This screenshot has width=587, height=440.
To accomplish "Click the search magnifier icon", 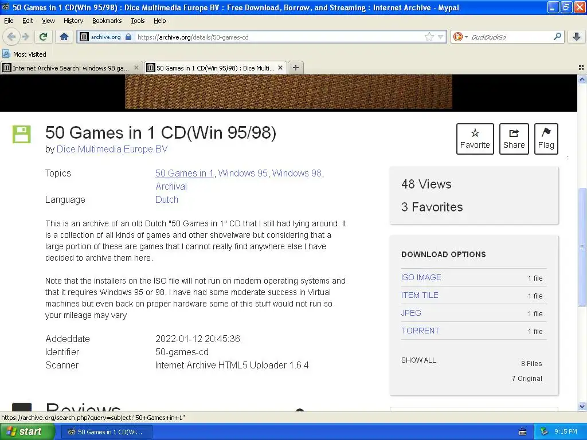I will pyautogui.click(x=557, y=37).
